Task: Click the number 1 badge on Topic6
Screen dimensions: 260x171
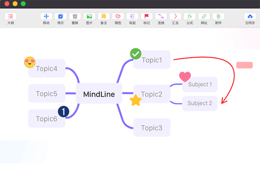Action: pos(64,112)
